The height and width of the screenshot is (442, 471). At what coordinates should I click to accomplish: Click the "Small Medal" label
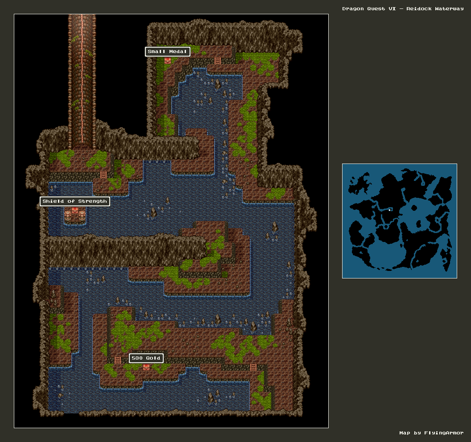168,52
